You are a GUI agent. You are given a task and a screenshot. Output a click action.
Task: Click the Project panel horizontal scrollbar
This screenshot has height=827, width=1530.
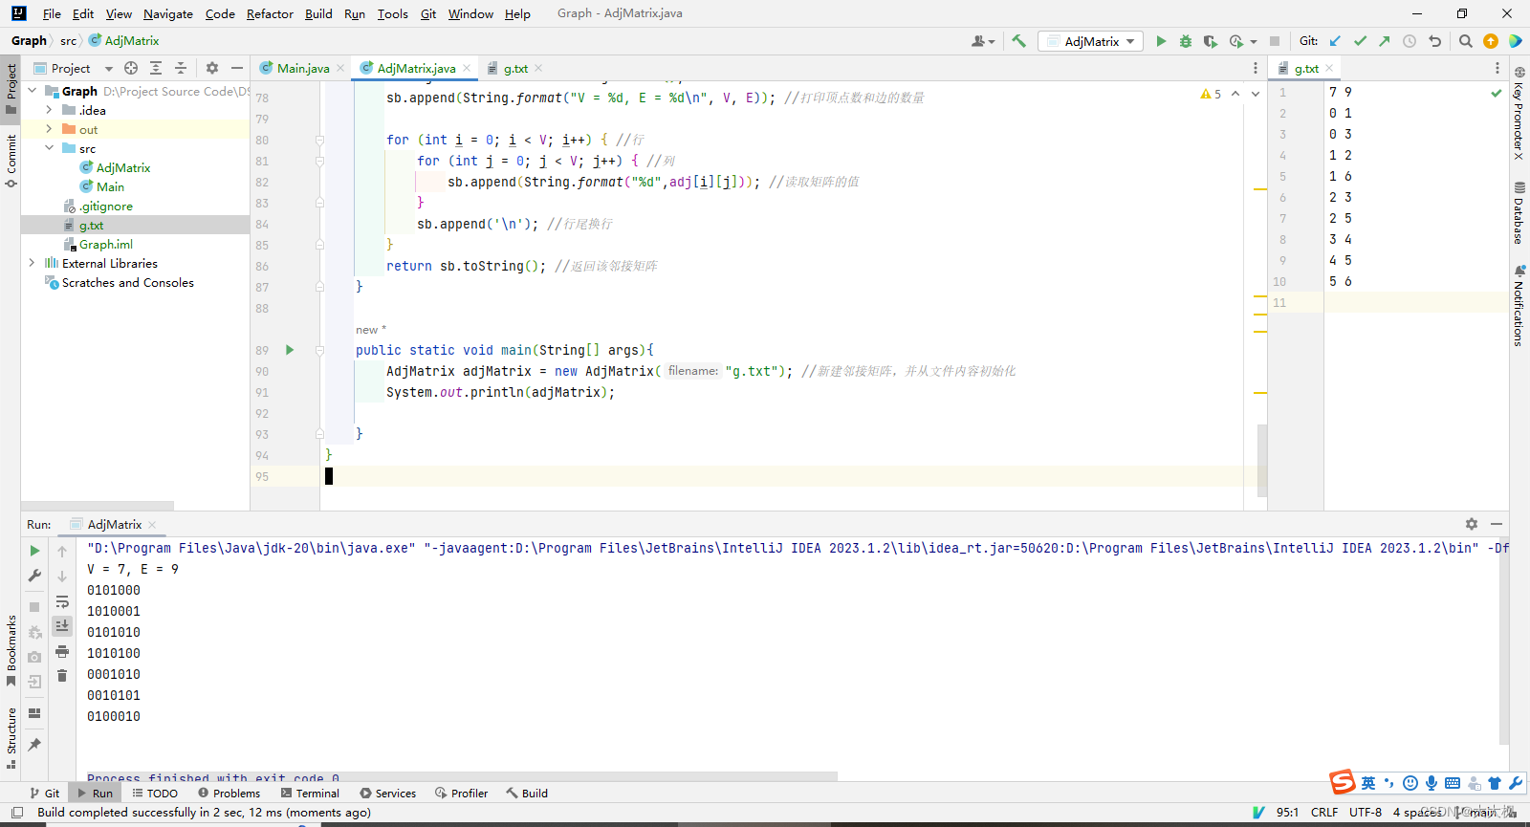pyautogui.click(x=98, y=505)
